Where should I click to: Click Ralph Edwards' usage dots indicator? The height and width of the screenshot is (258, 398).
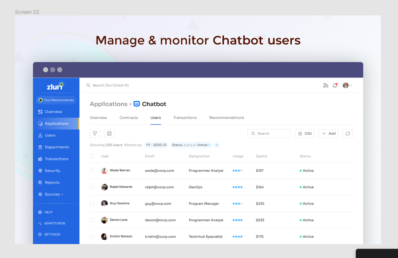238,187
